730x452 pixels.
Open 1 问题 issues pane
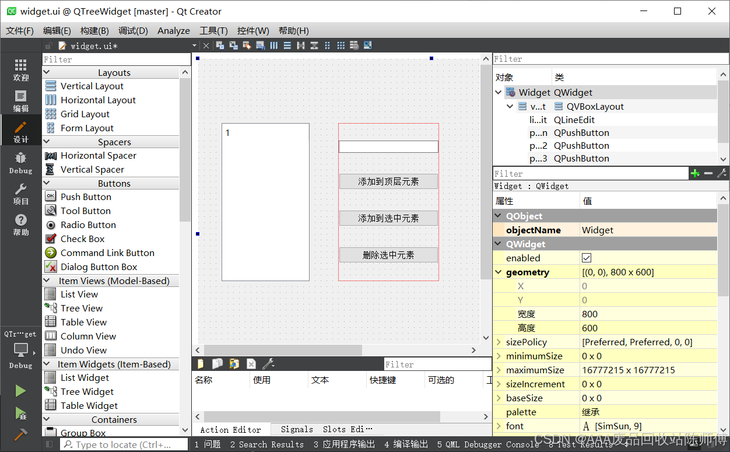pos(208,444)
